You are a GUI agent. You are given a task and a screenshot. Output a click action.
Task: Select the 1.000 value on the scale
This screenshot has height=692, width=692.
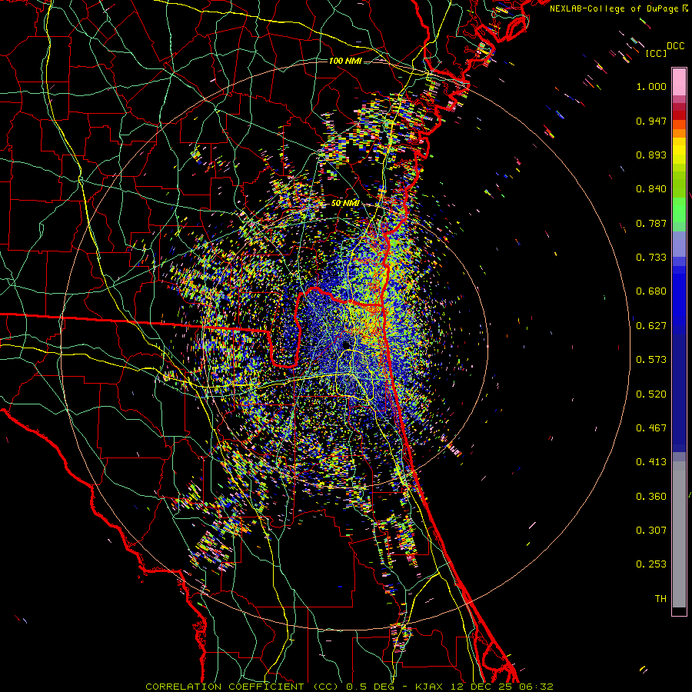tap(651, 86)
